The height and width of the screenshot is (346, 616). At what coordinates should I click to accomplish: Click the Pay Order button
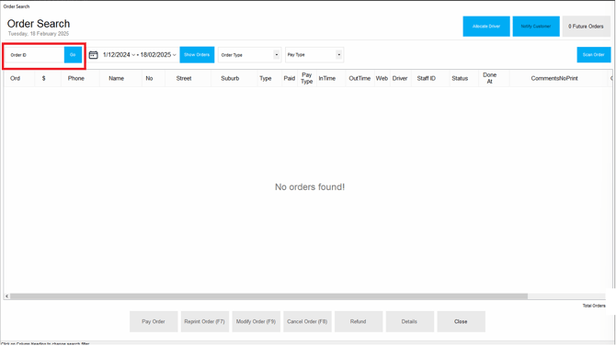(x=154, y=321)
